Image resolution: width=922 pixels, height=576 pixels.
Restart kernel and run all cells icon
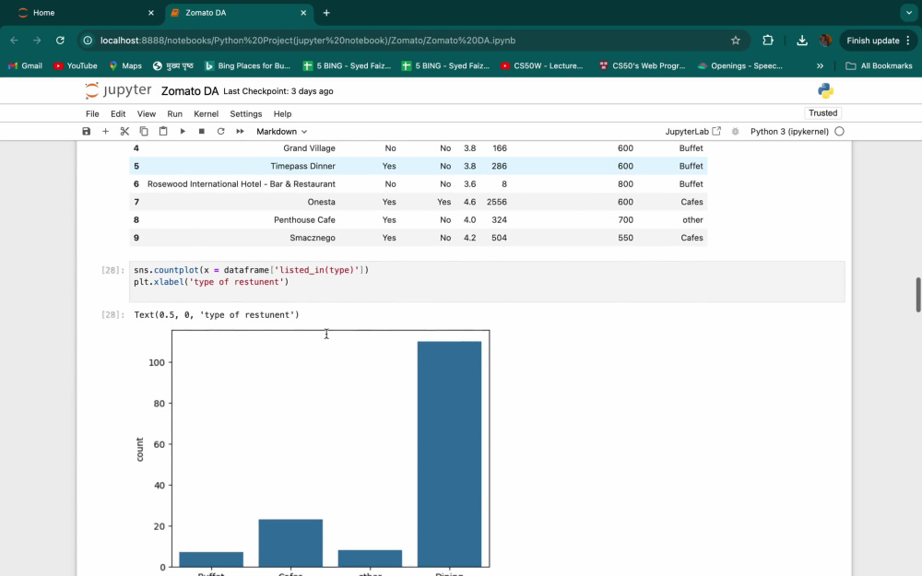pyautogui.click(x=240, y=131)
